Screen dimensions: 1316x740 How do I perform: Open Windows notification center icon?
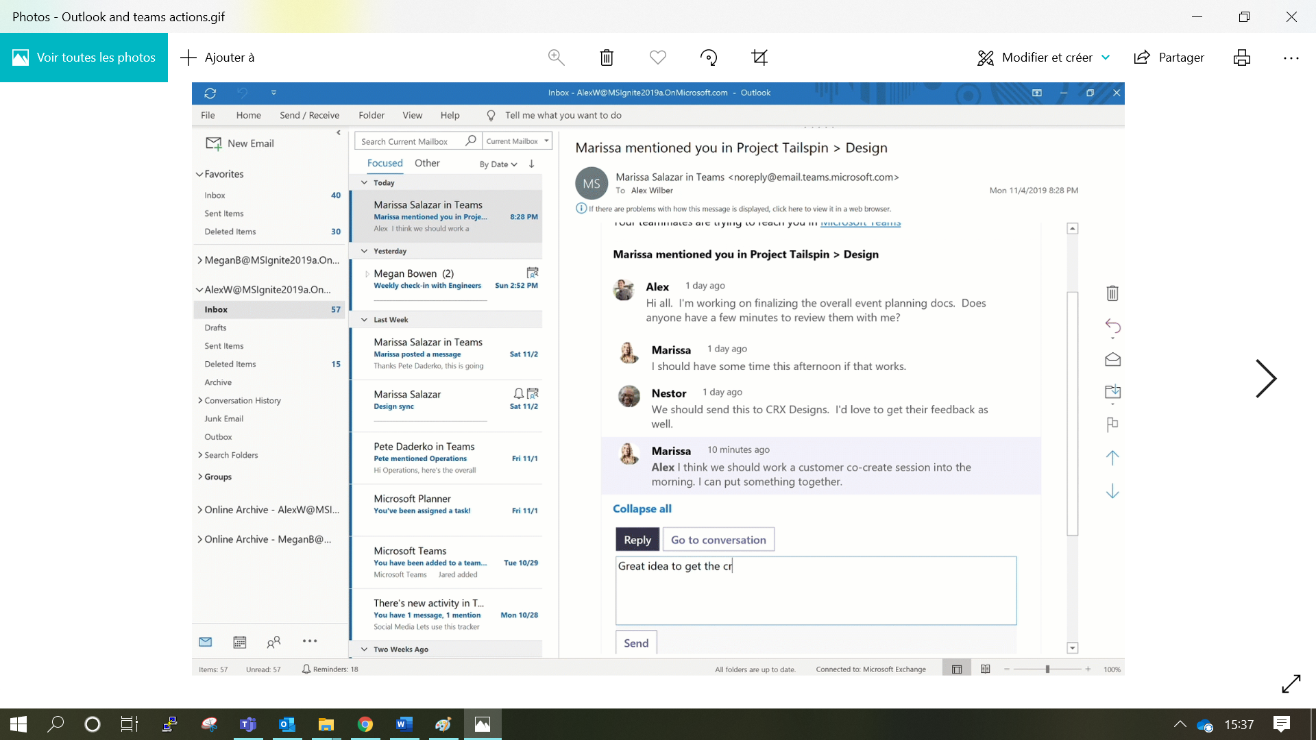1282,724
